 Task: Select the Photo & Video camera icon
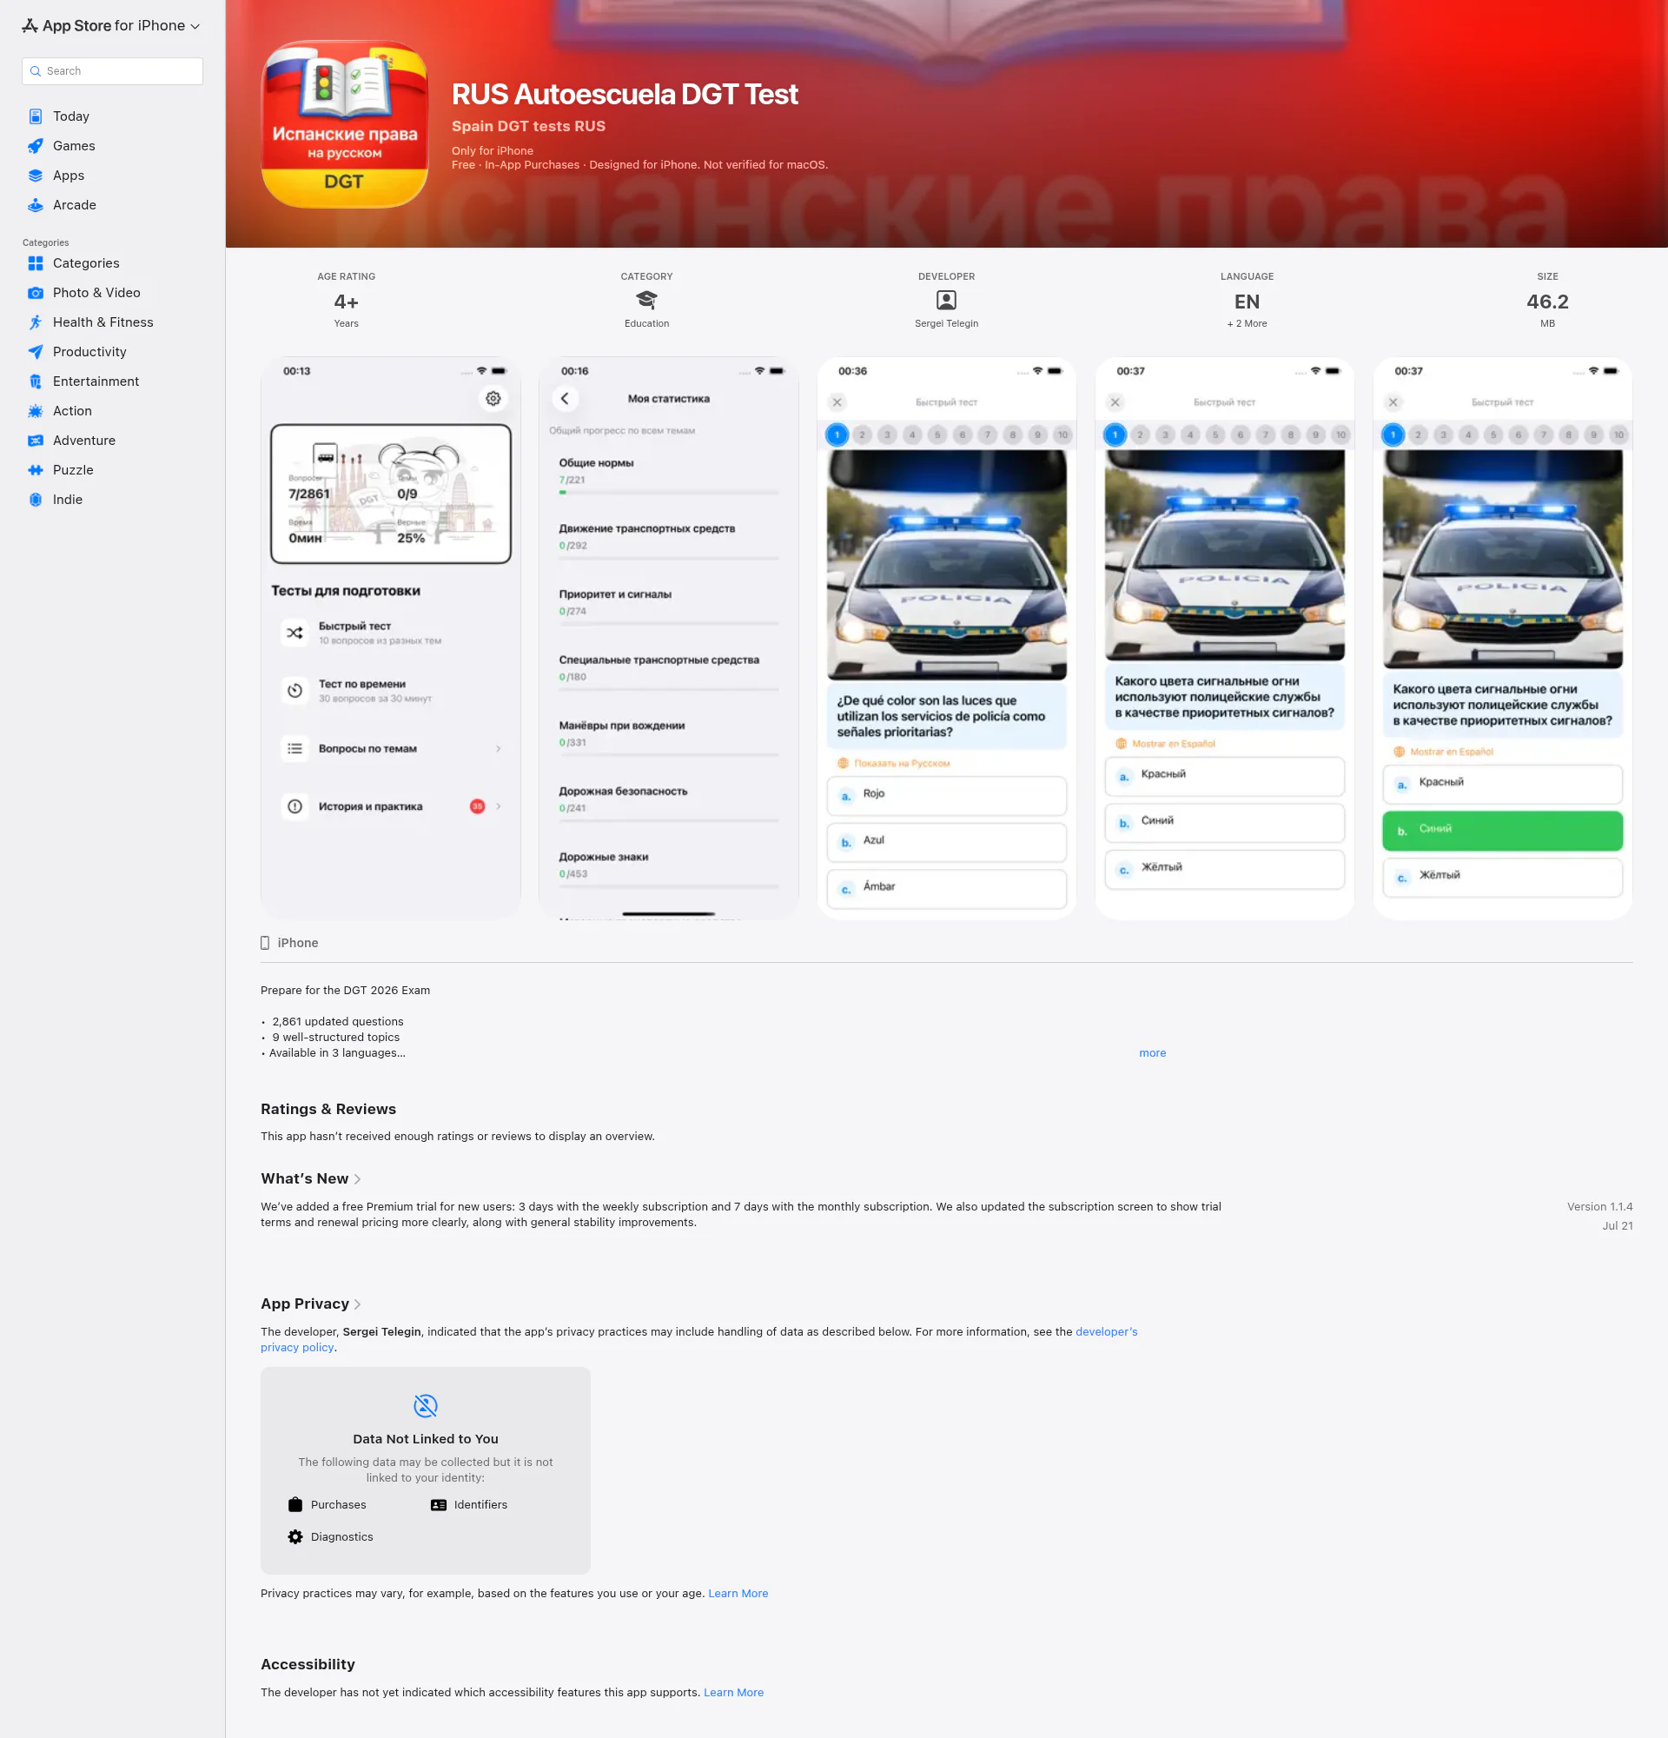pyautogui.click(x=36, y=293)
